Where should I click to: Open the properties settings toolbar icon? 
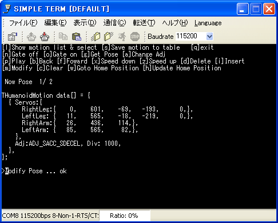[x=13, y=37]
